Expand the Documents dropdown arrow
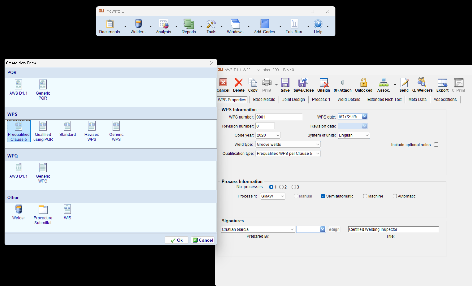The height and width of the screenshot is (286, 472). click(x=125, y=26)
